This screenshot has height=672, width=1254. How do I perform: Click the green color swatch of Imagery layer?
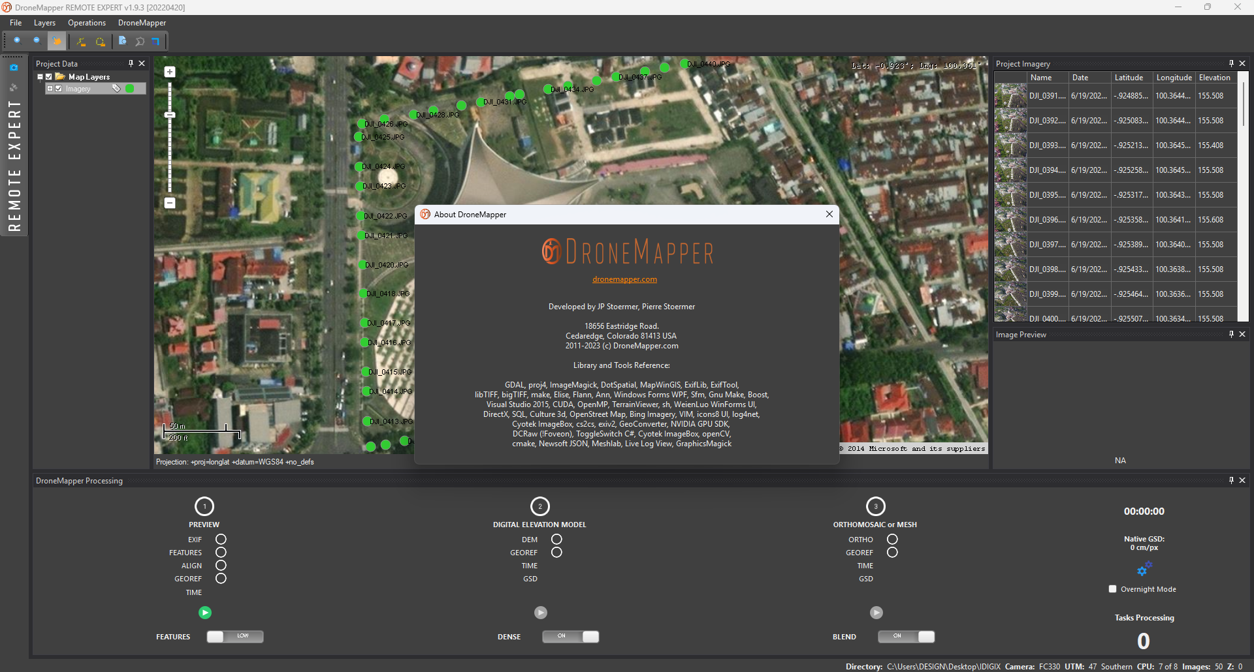[x=129, y=89]
